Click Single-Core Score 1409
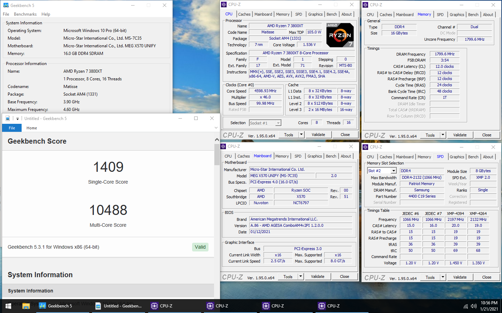The height and width of the screenshot is (313, 502). tap(108, 167)
